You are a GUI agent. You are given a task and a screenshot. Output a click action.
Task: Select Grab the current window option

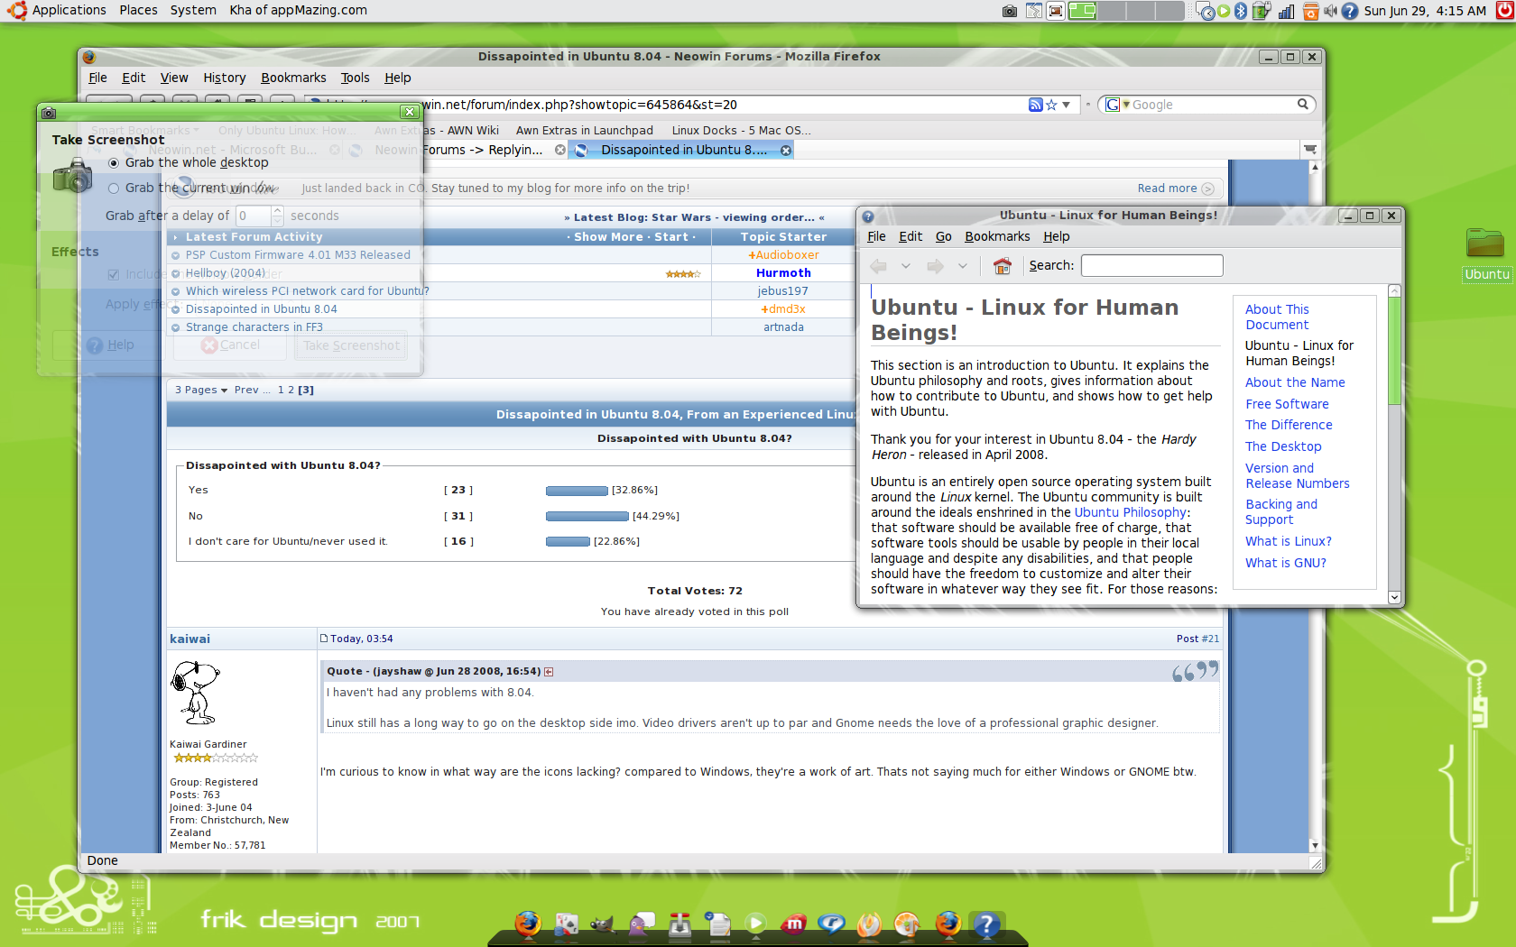114,188
